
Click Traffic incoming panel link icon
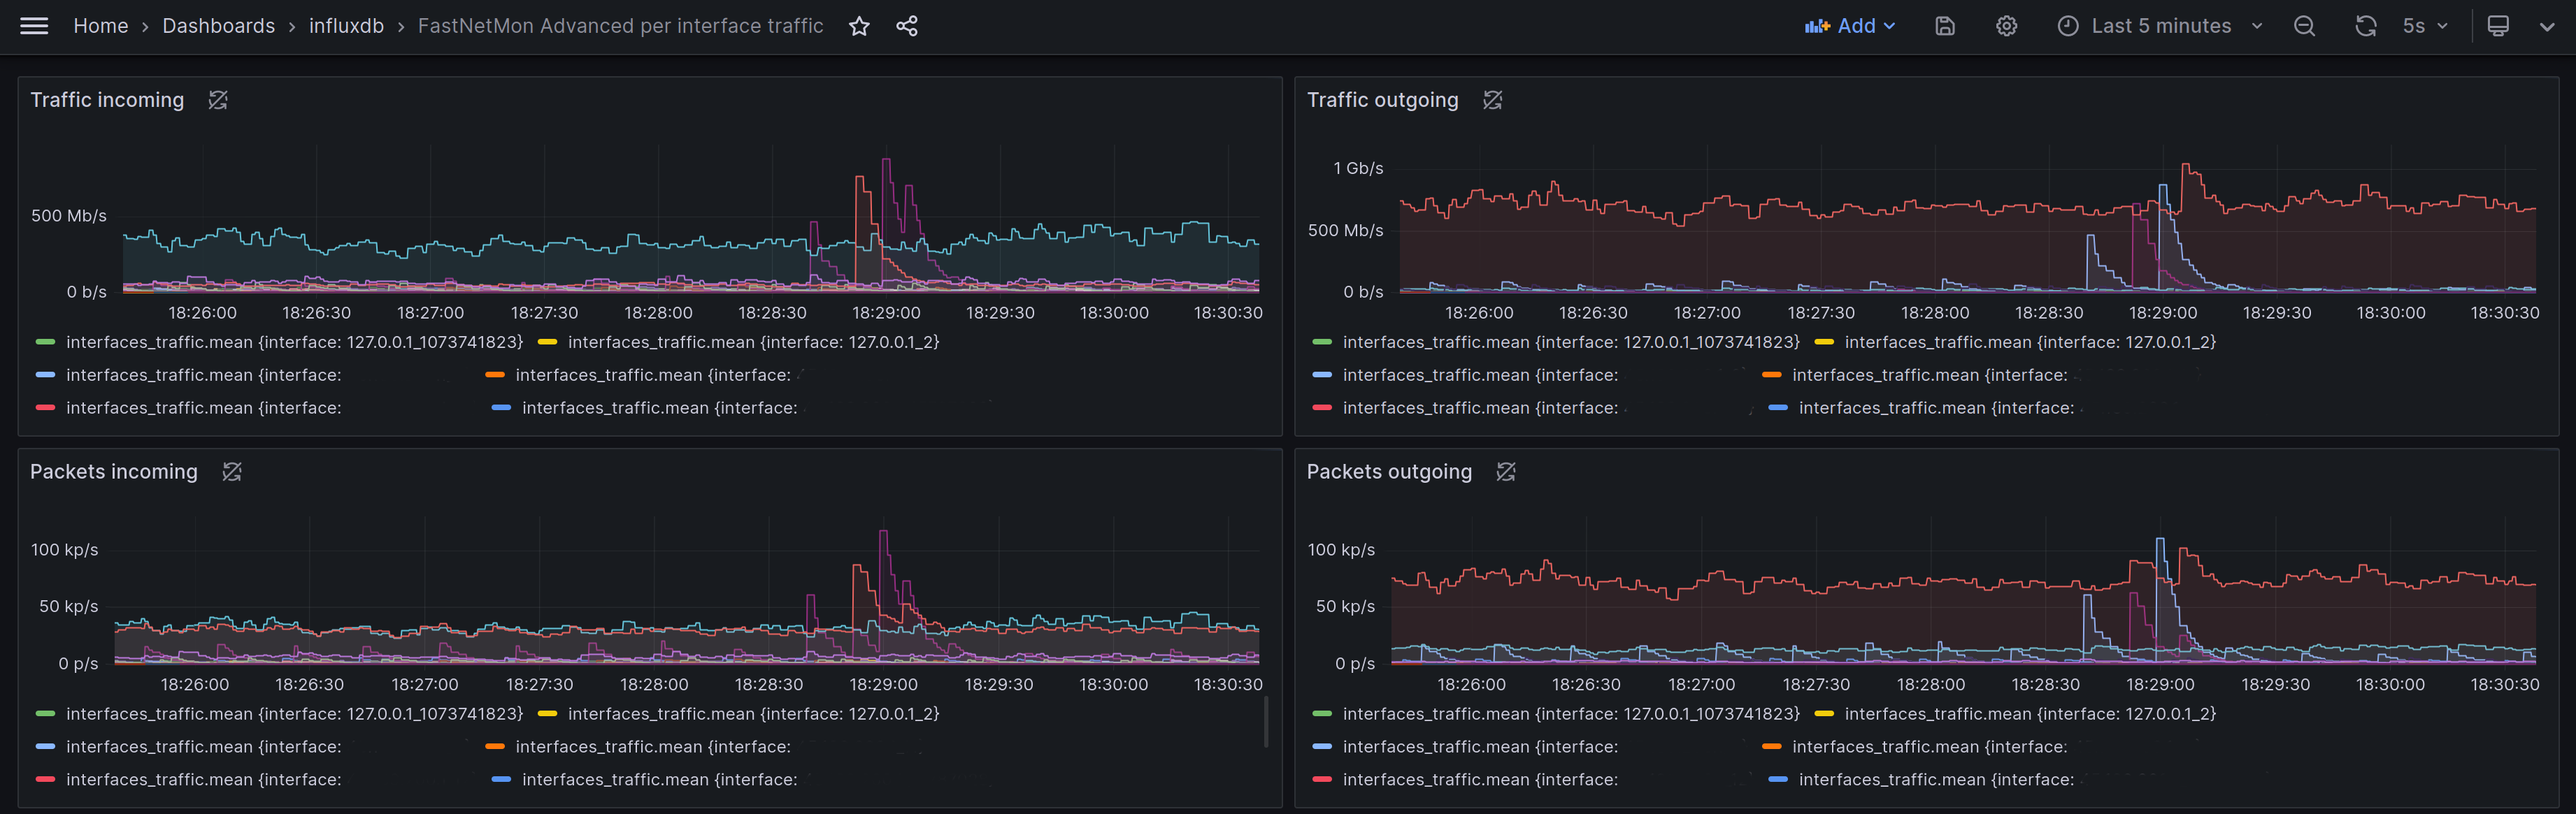tap(218, 100)
